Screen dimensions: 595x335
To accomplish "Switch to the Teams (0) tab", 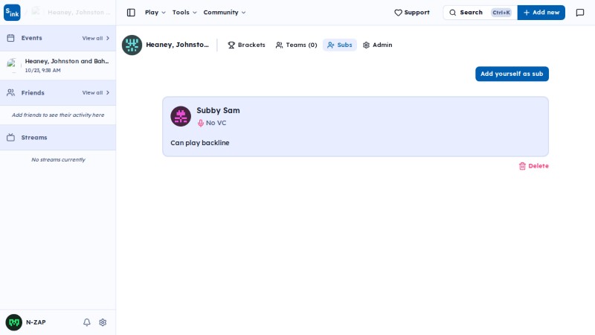I will (296, 45).
